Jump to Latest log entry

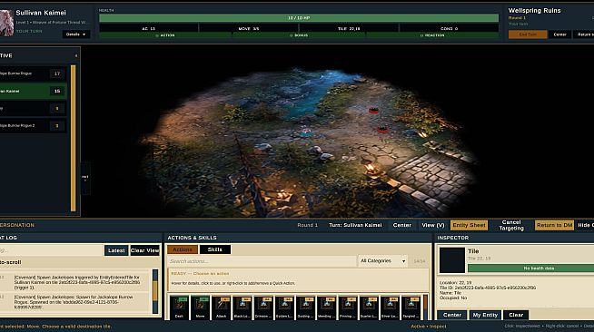[116, 250]
